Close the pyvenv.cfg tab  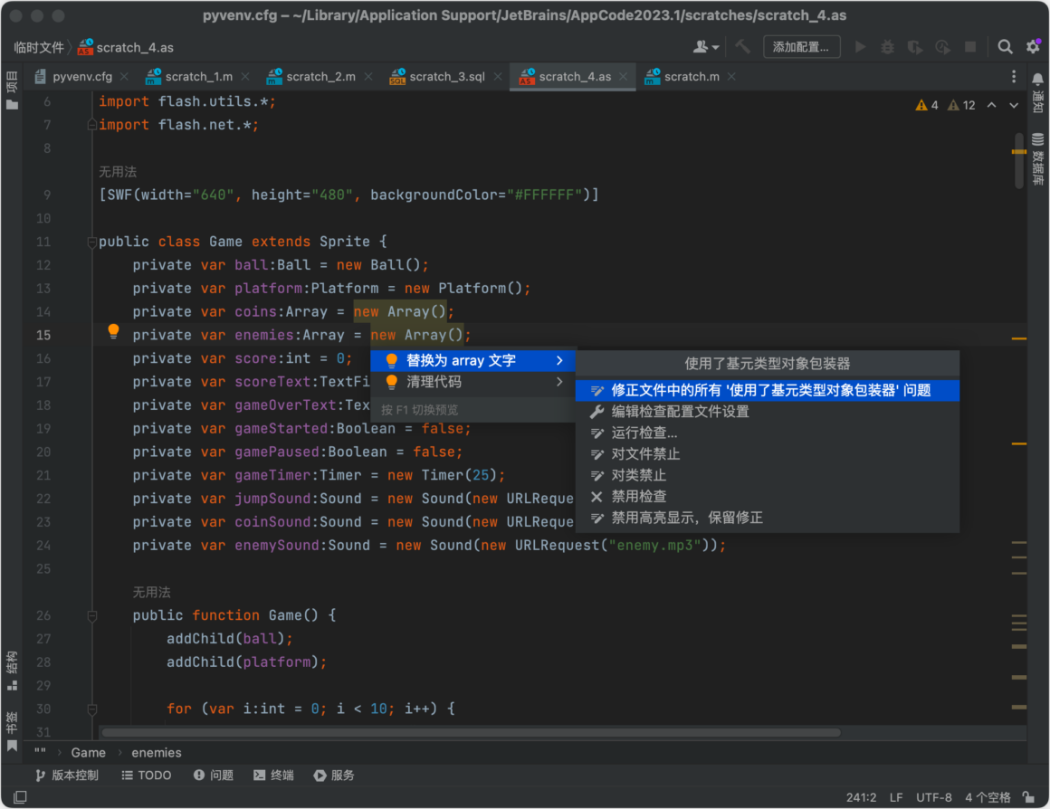coord(125,77)
